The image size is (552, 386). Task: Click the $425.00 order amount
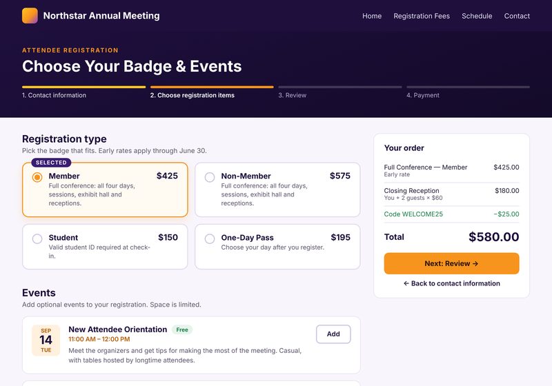tap(506, 167)
